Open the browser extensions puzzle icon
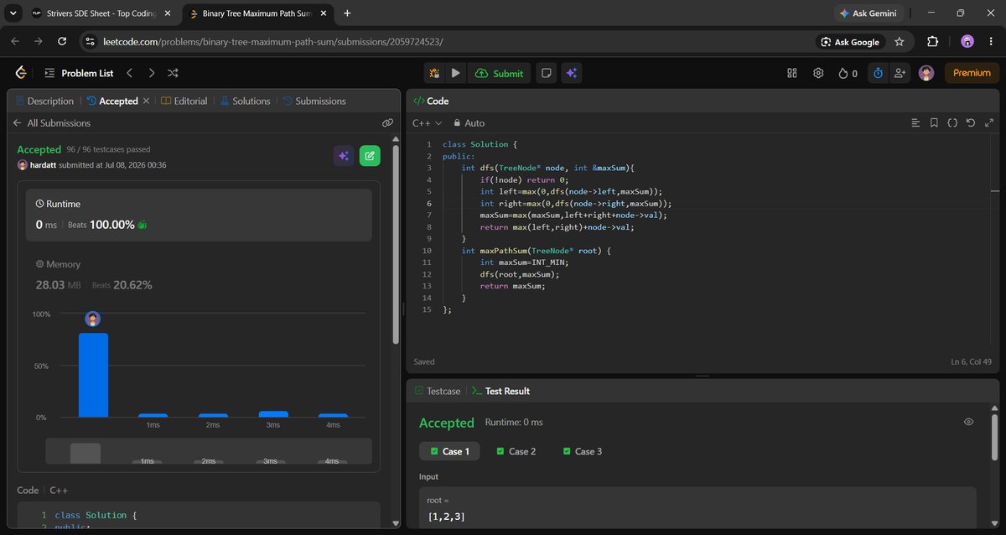 click(933, 42)
